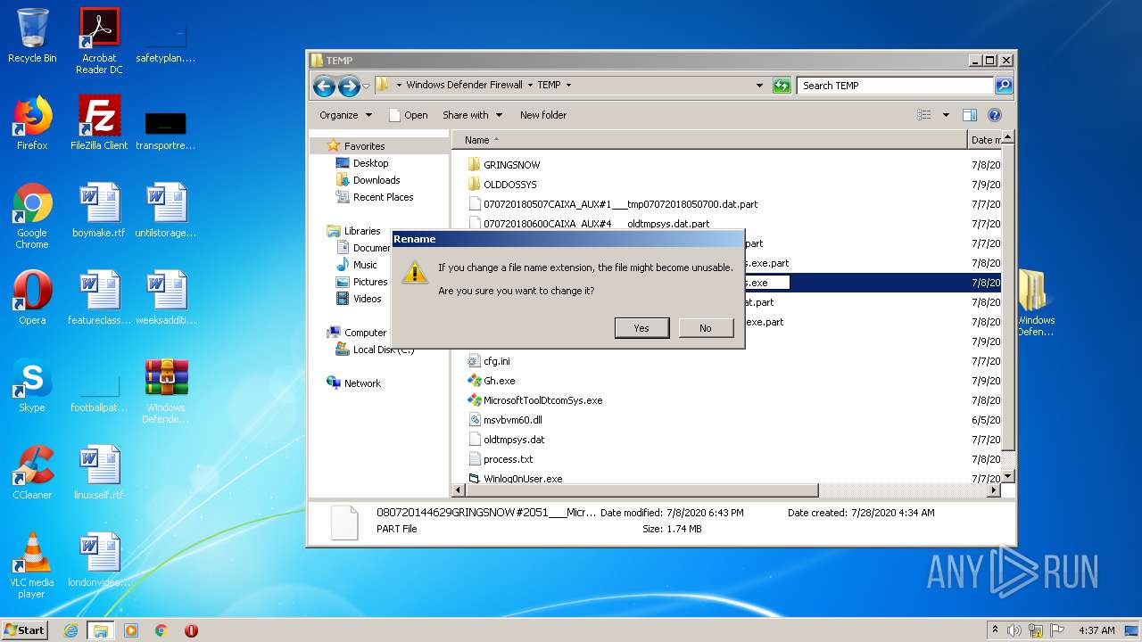1142x642 pixels.
Task: Toggle the preview pane icon
Action: click(970, 115)
